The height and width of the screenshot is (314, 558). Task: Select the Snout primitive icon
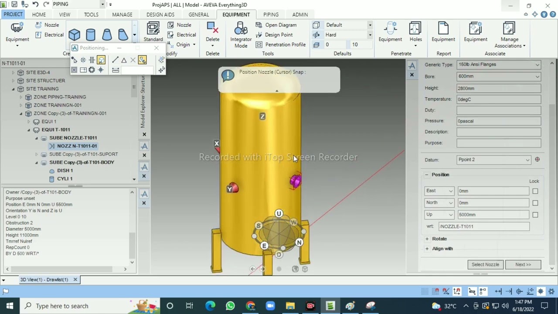[123, 34]
